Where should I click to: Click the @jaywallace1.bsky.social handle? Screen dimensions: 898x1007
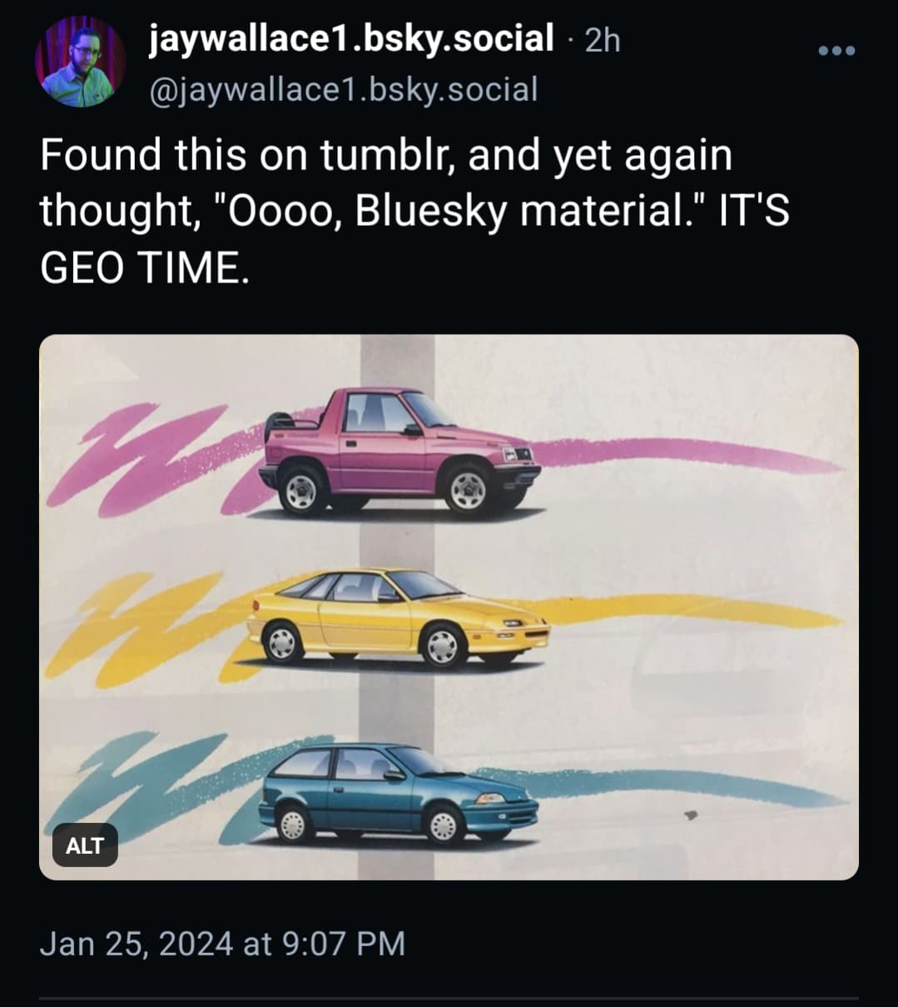click(343, 89)
